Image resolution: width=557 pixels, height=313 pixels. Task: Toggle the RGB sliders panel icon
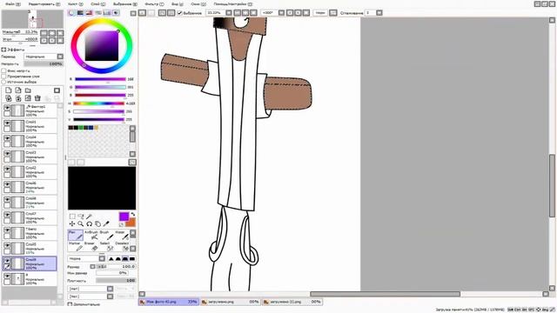coord(80,13)
